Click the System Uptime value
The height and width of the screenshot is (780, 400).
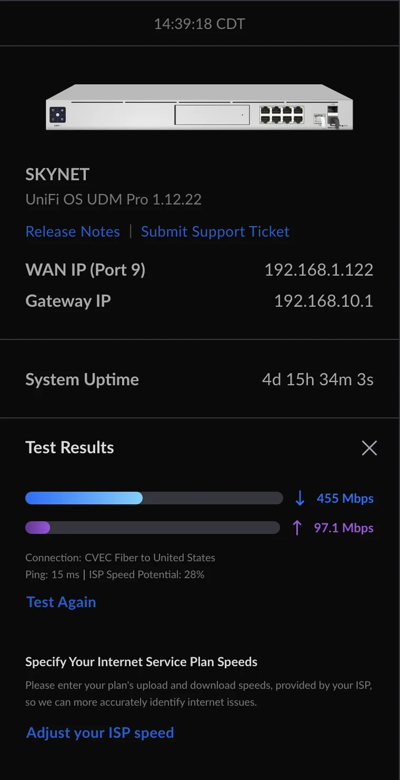[317, 379]
